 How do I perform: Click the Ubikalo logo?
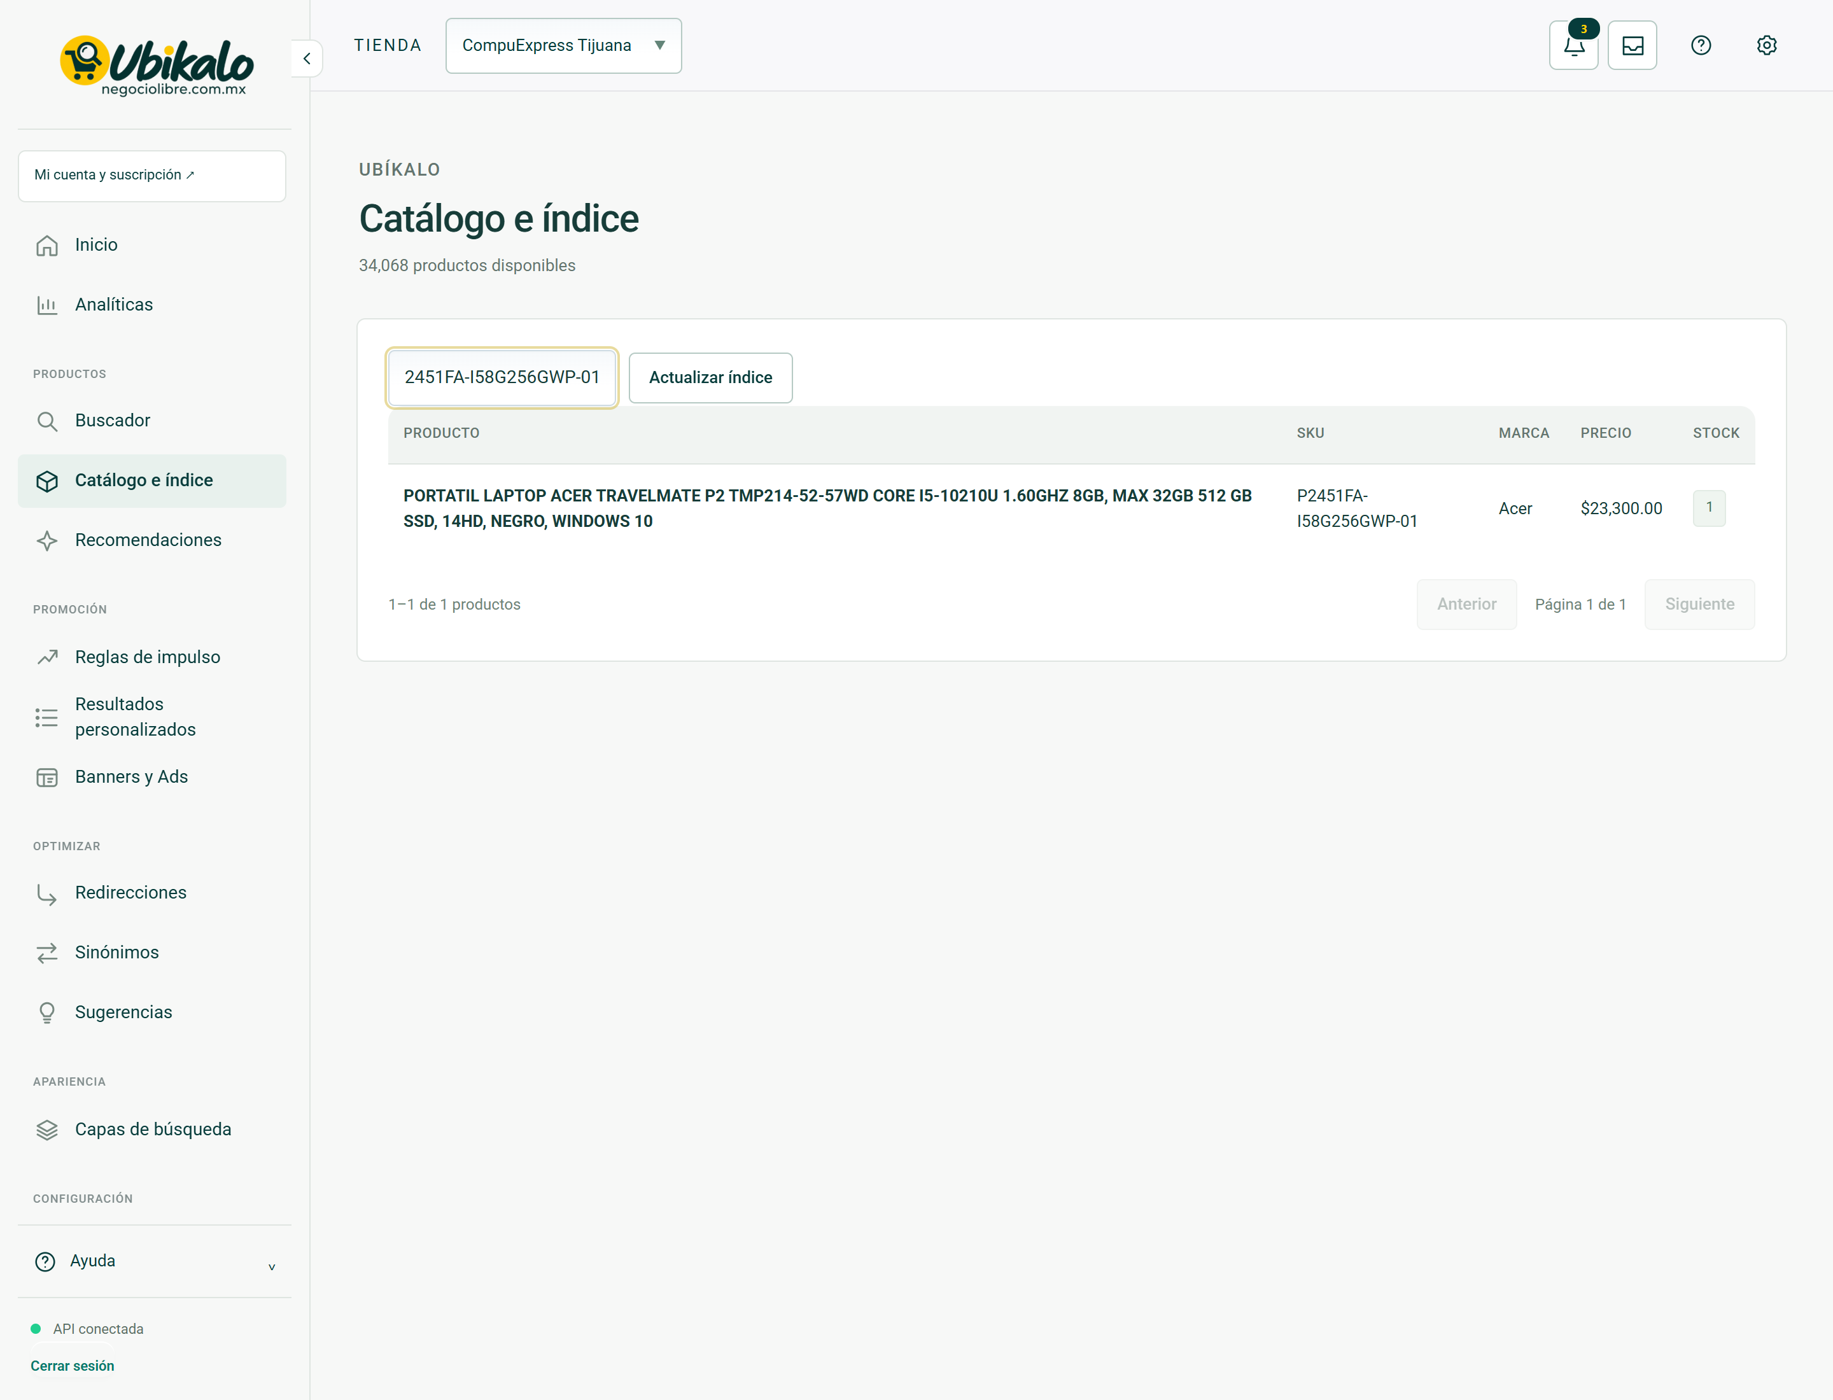click(x=156, y=65)
